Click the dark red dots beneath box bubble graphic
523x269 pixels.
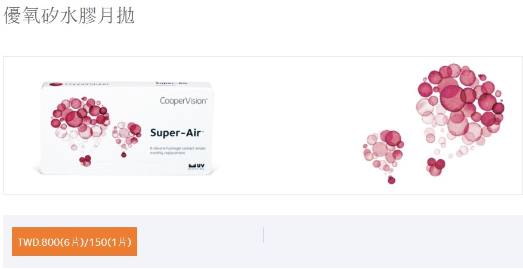[x=85, y=160]
